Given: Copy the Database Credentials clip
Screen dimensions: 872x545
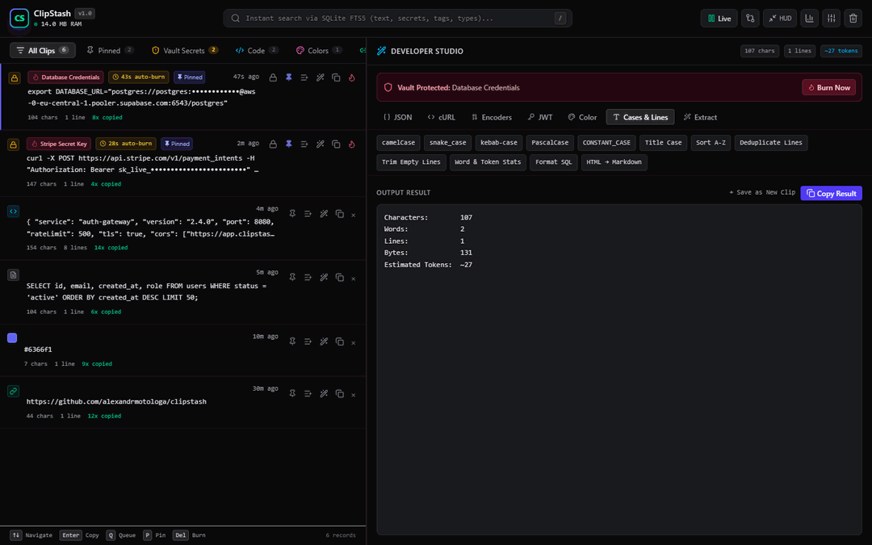Looking at the screenshot, I should coord(336,78).
